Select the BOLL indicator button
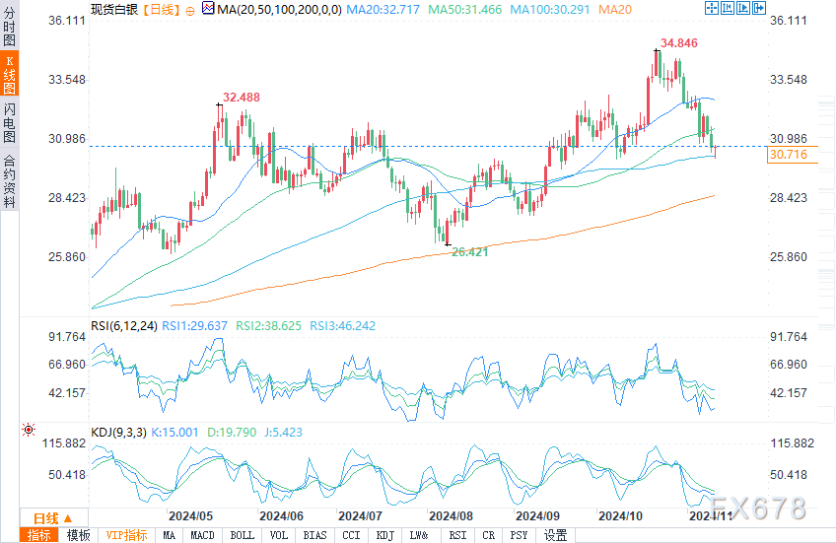Screen dimensions: 836x543 coord(243,535)
